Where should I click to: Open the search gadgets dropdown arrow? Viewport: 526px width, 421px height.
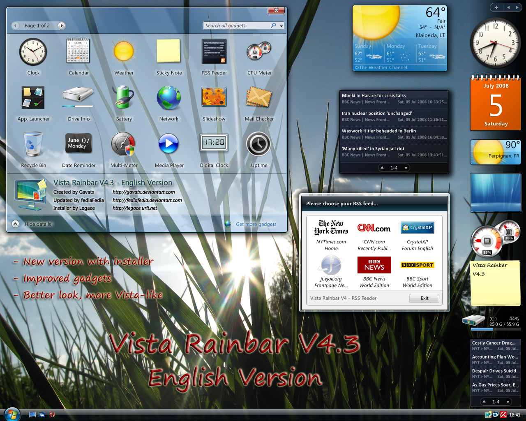coord(281,25)
